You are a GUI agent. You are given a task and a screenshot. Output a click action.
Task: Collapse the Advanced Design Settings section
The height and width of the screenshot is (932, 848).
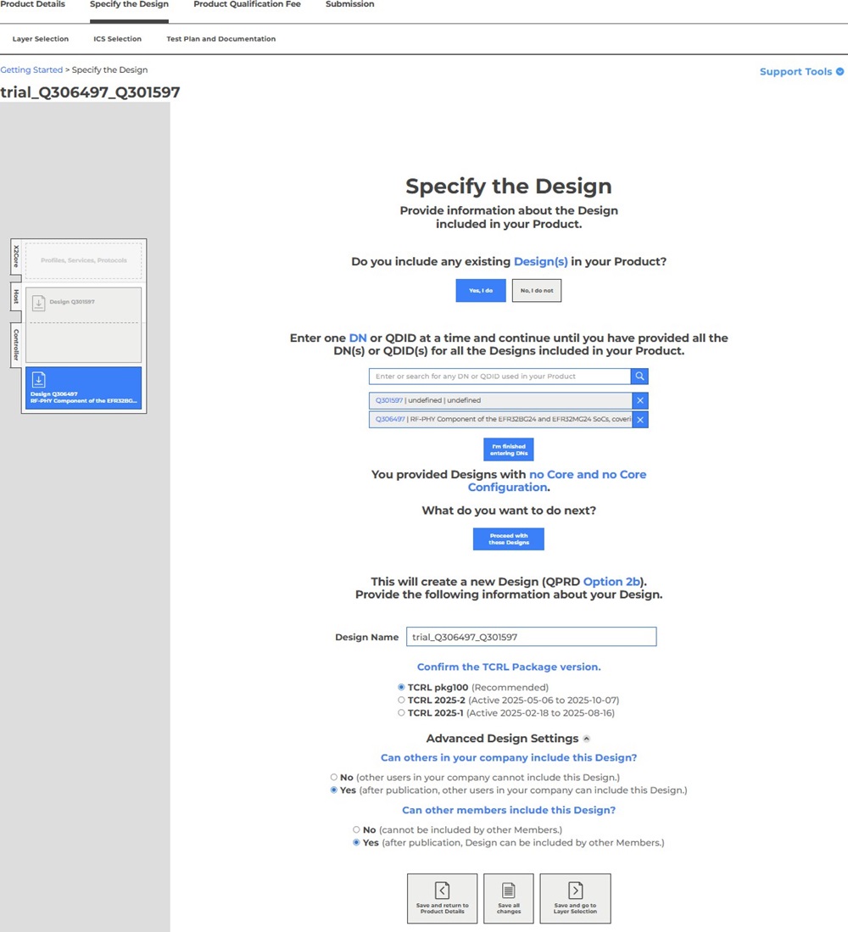click(x=587, y=739)
